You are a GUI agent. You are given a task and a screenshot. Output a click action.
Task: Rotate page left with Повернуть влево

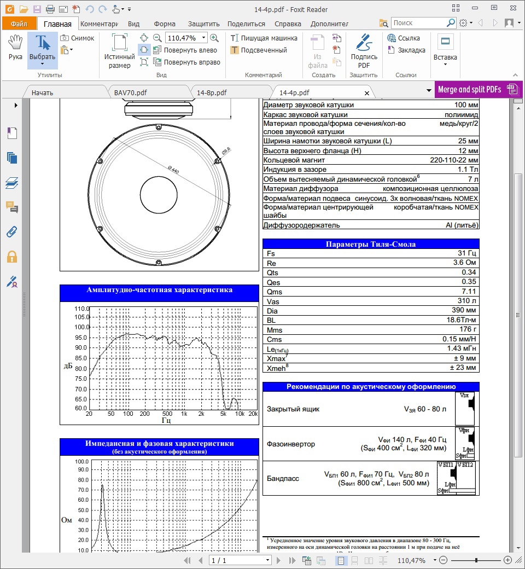(185, 50)
